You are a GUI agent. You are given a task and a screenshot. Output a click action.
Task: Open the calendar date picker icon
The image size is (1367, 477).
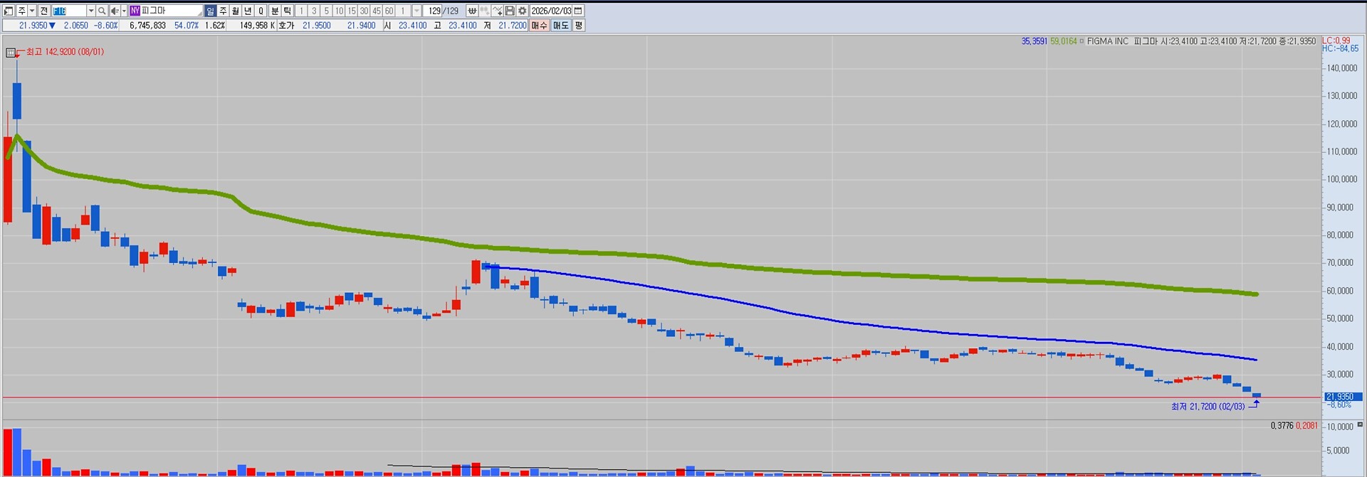point(578,11)
